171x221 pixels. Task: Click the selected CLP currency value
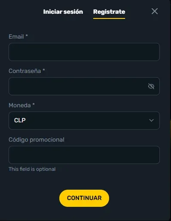(x=20, y=120)
